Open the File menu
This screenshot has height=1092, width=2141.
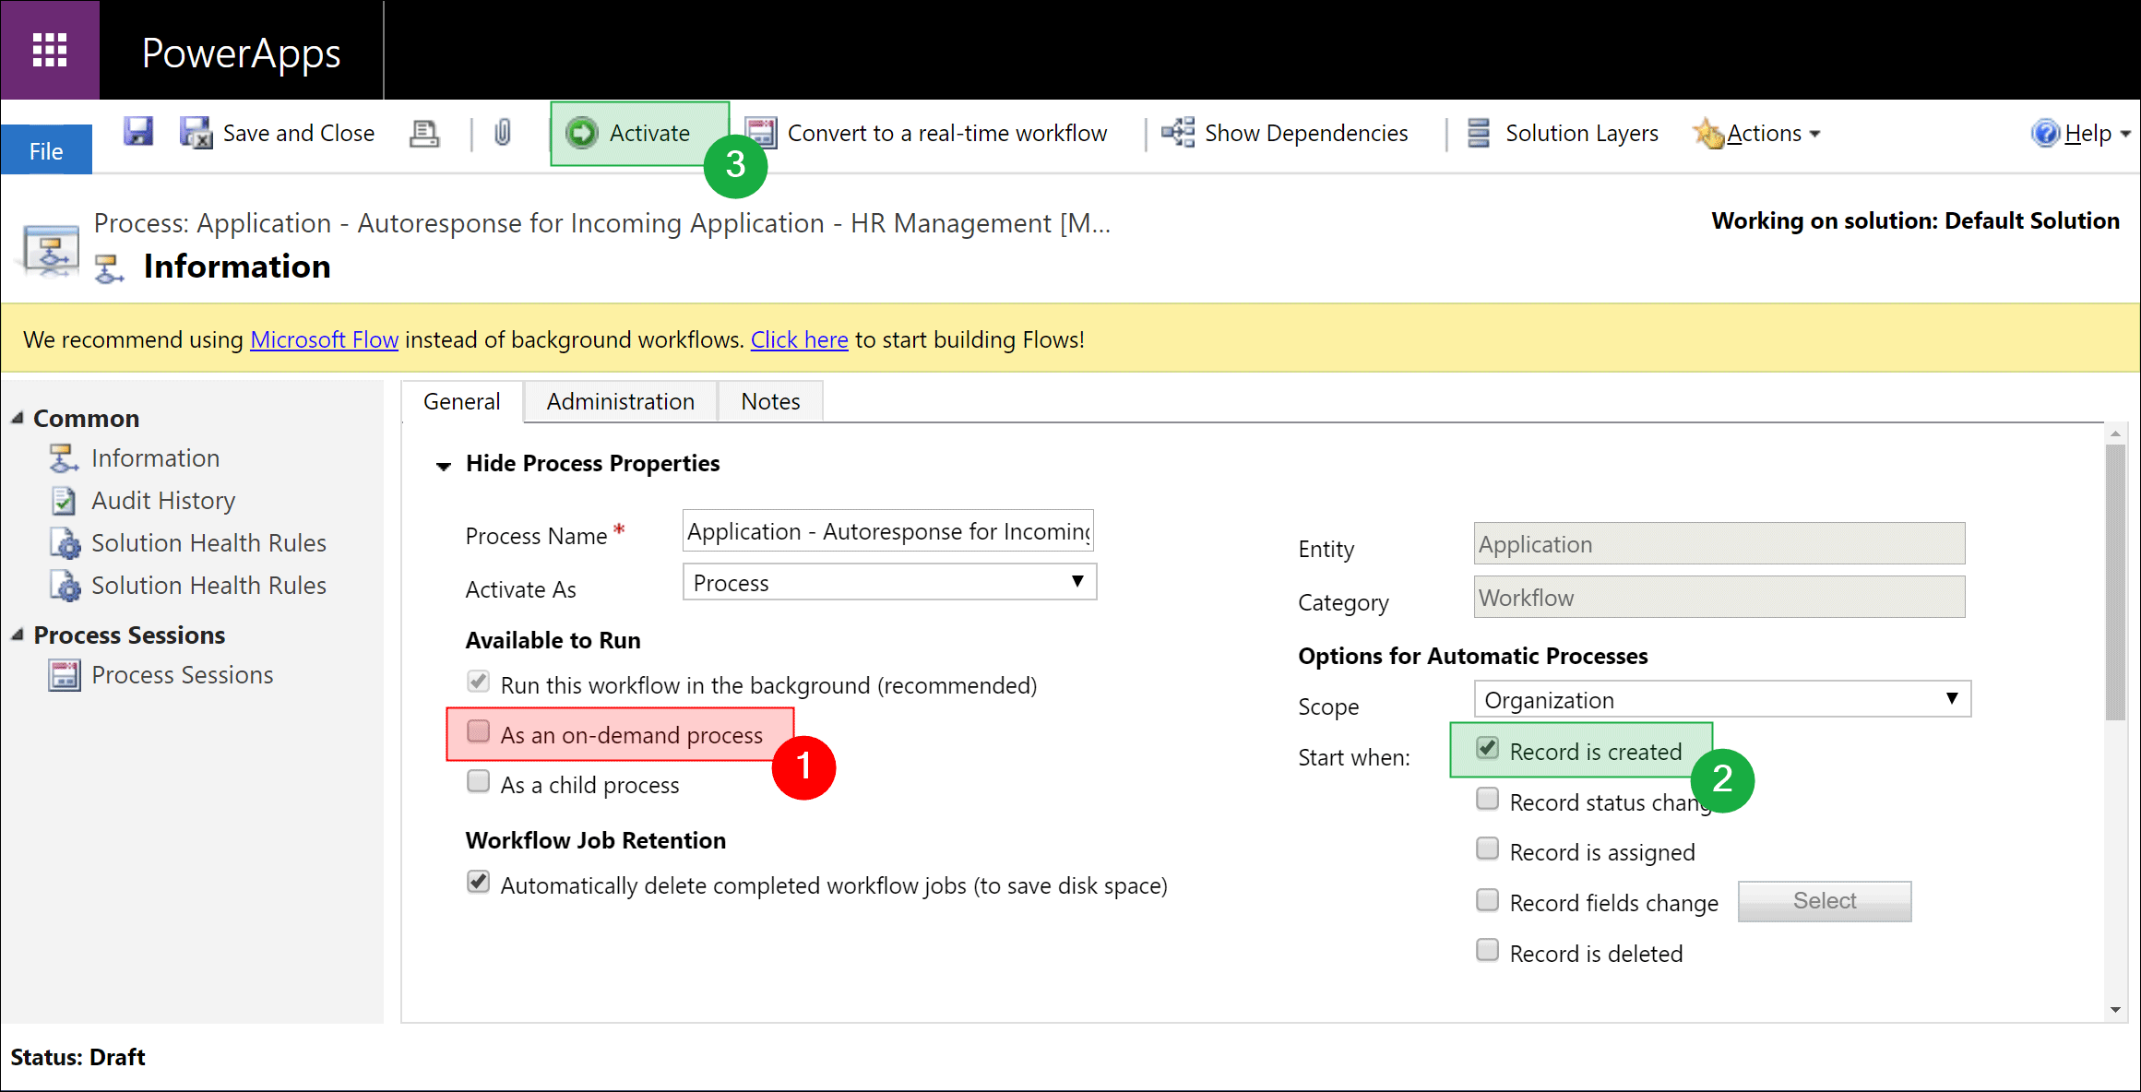pos(46,150)
